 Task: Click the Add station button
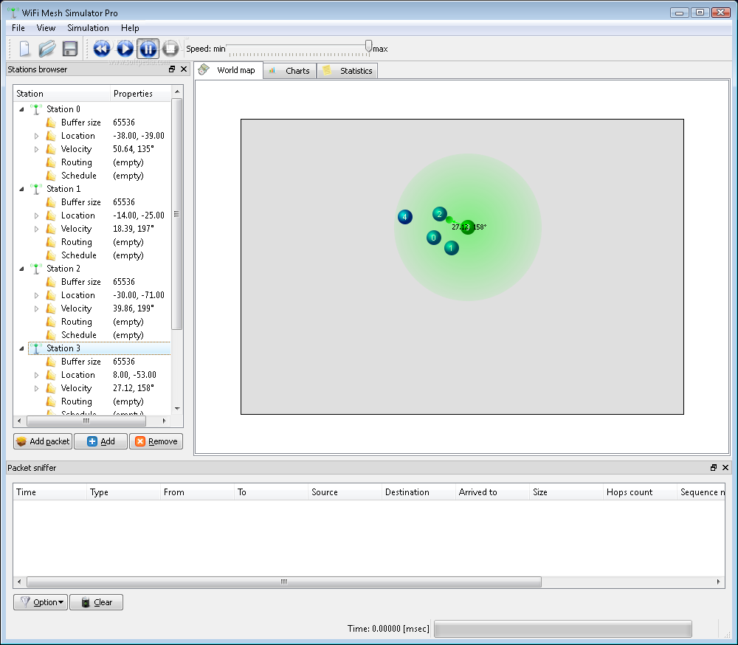[100, 441]
